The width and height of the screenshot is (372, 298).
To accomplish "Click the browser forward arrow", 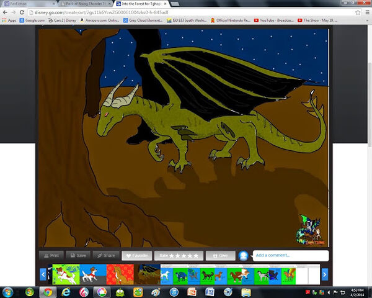I will (x=14, y=12).
